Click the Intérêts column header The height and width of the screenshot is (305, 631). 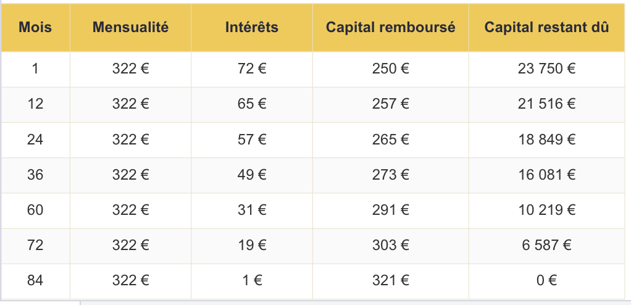point(252,28)
